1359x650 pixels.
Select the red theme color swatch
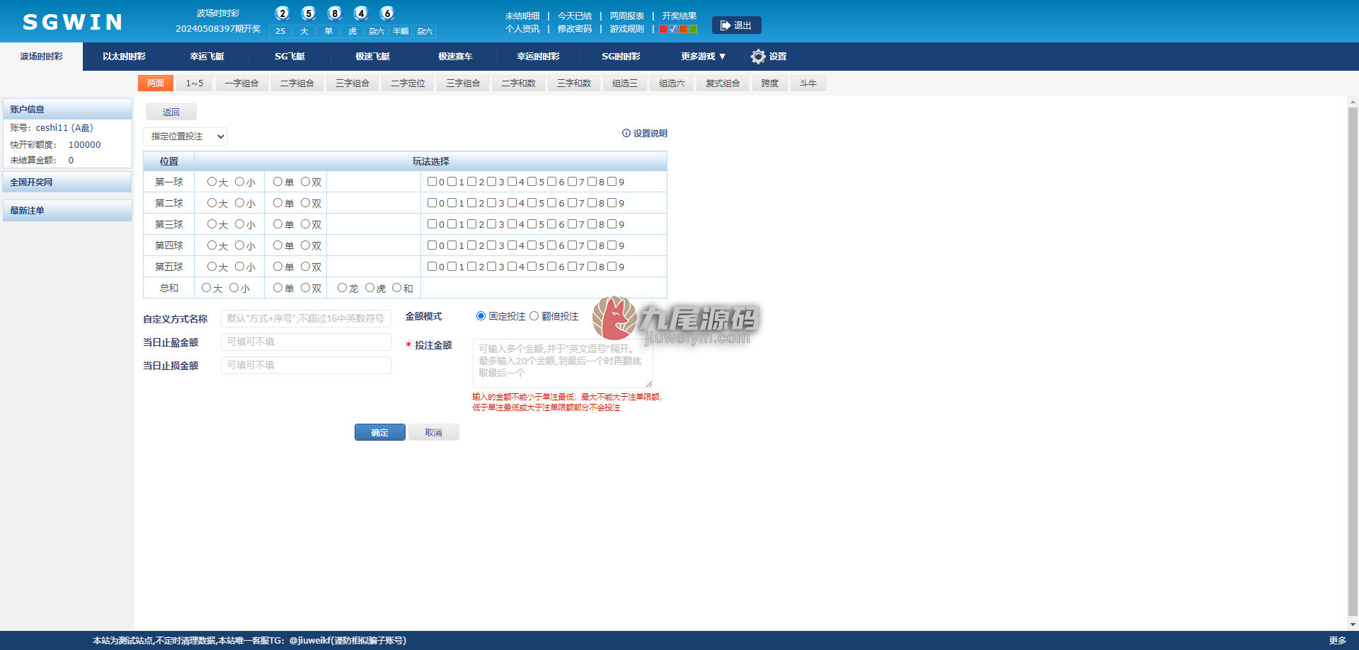tap(663, 29)
